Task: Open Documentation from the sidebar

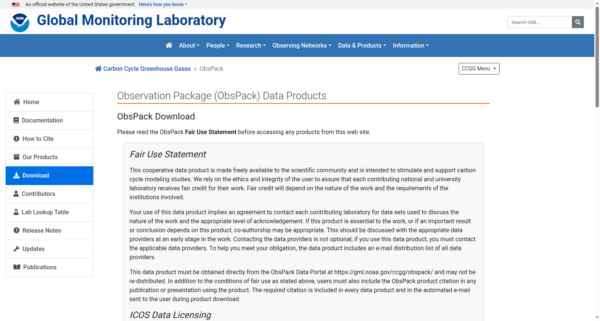Action: pyautogui.click(x=49, y=121)
